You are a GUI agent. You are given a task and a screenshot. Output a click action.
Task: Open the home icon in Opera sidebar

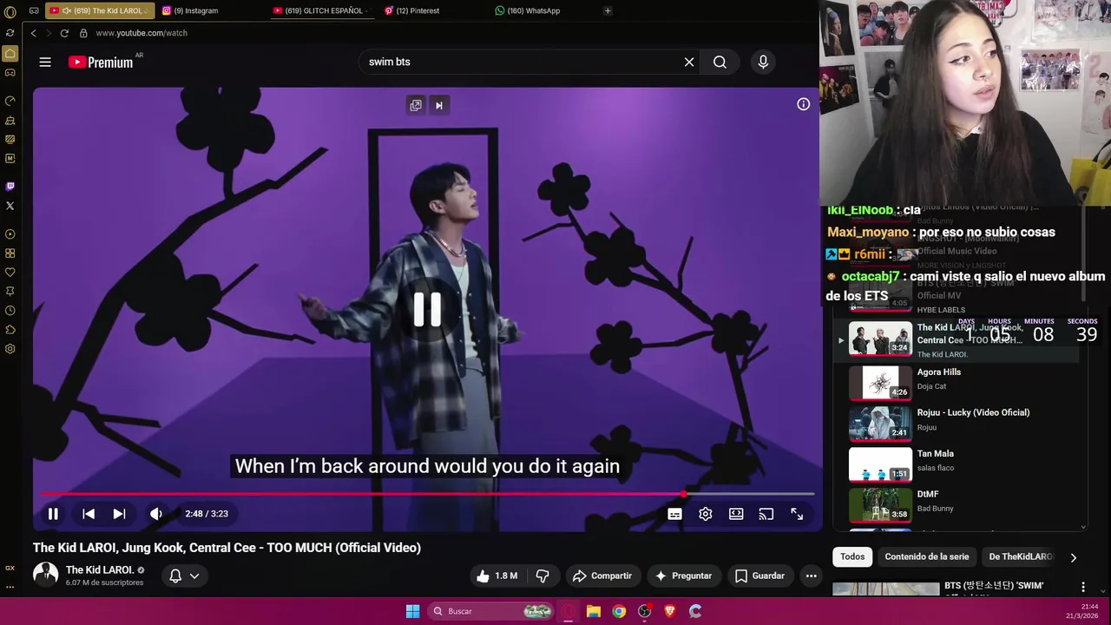click(10, 54)
